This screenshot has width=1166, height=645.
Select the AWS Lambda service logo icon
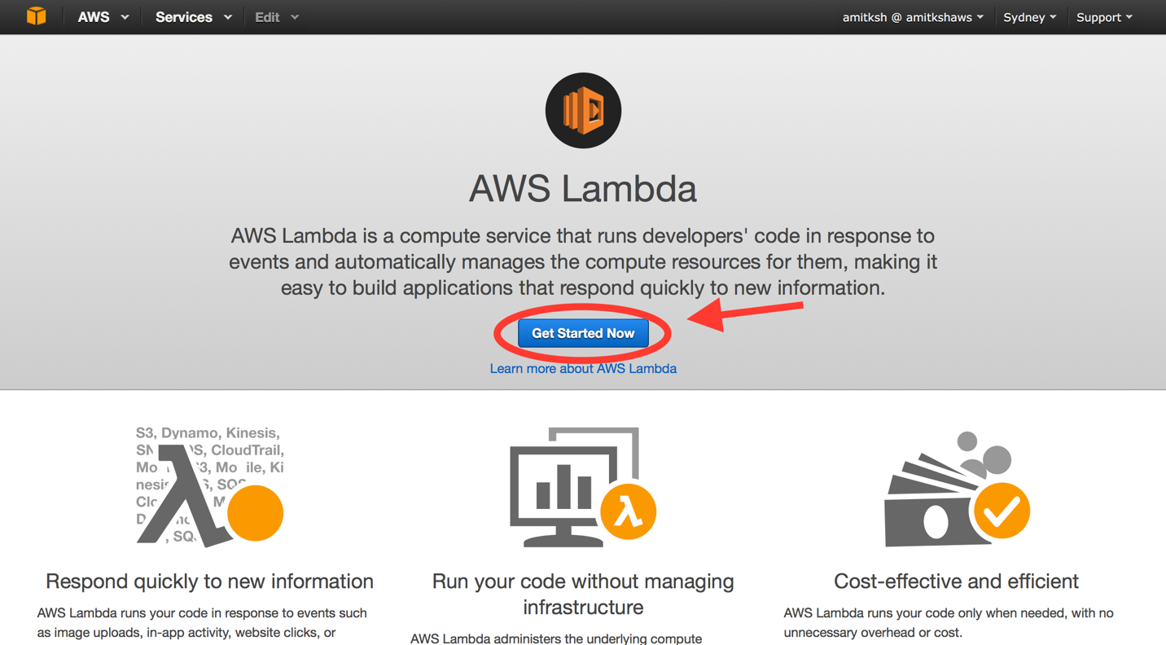point(583,110)
